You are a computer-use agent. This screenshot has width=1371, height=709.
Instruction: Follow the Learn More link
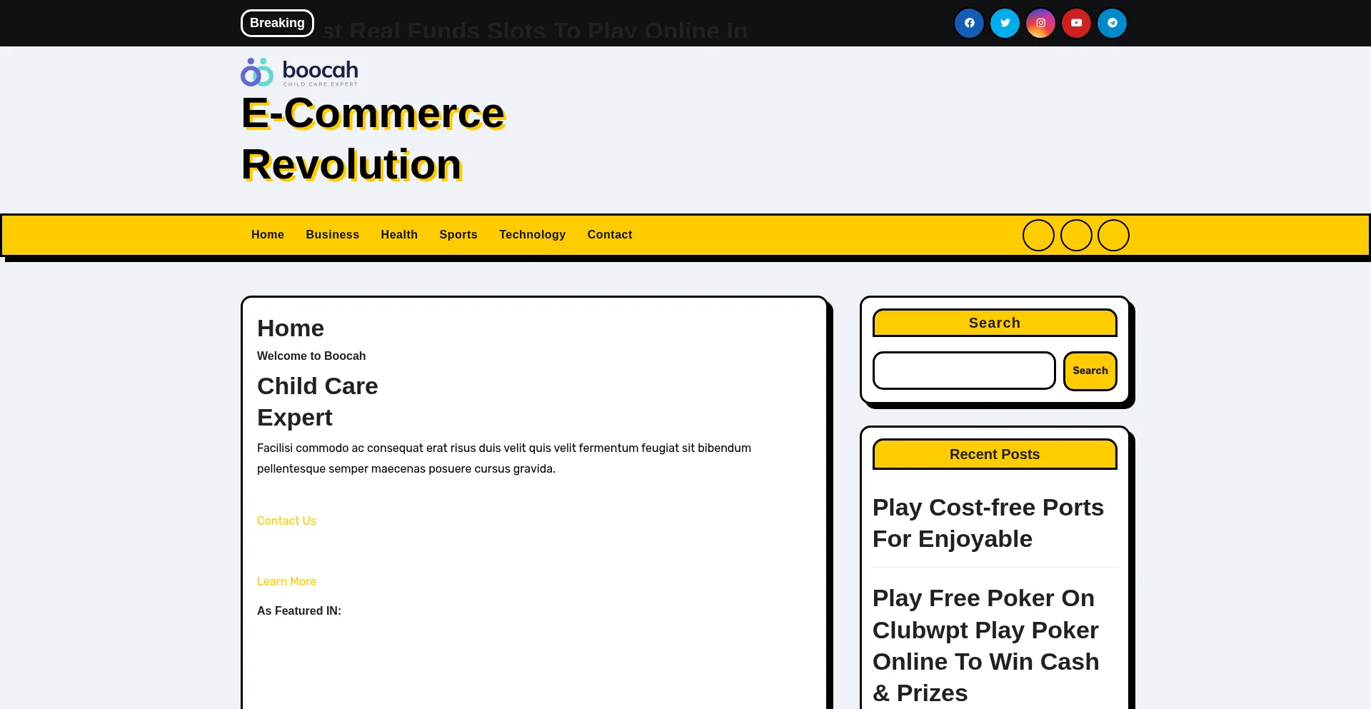pos(286,581)
